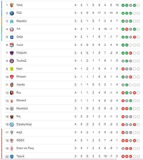Click Οσέρ red loss form marker
This screenshot has height=160, width=143.
(134, 37)
